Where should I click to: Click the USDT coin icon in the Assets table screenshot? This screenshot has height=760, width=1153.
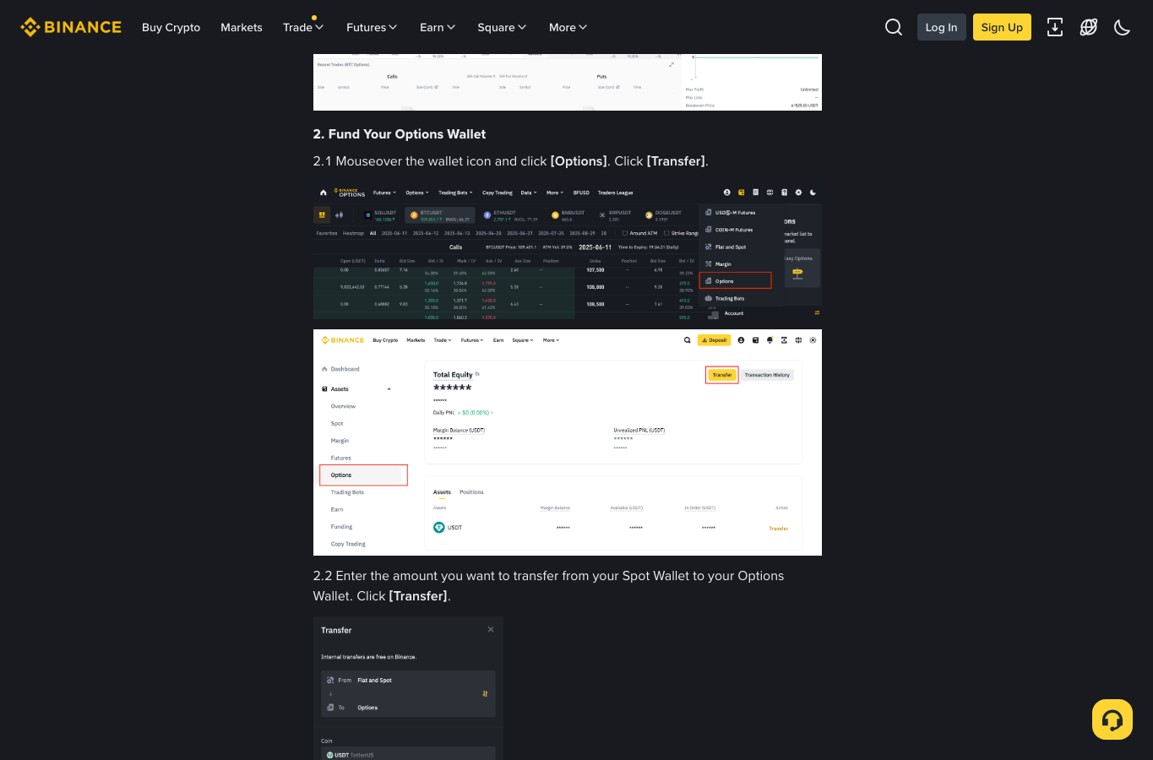pyautogui.click(x=439, y=528)
